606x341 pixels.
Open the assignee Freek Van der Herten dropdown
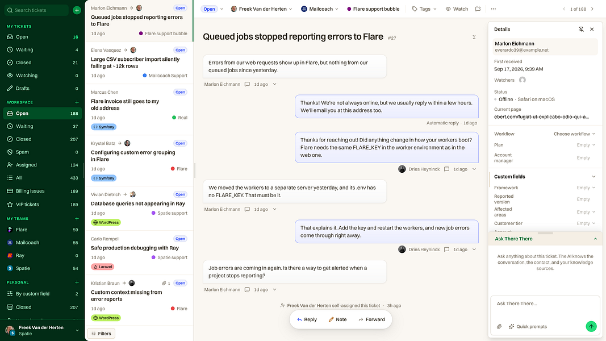(262, 9)
